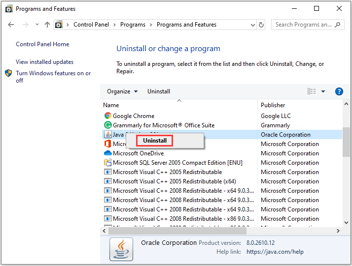Image resolution: width=352 pixels, height=266 pixels.
Task: Open Turn Windows features on or off
Action: (53, 77)
